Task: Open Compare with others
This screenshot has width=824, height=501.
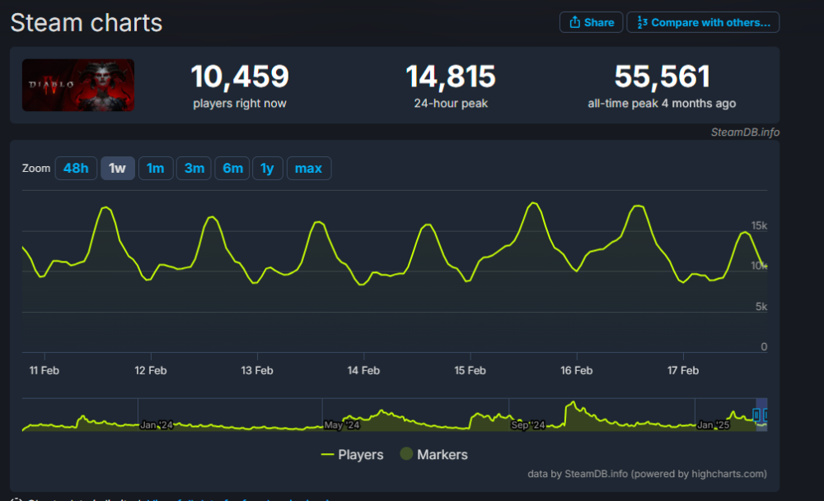Action: pyautogui.click(x=702, y=22)
